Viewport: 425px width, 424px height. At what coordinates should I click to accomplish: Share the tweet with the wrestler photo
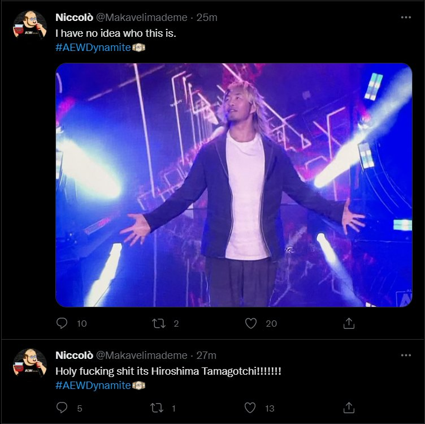tap(349, 323)
